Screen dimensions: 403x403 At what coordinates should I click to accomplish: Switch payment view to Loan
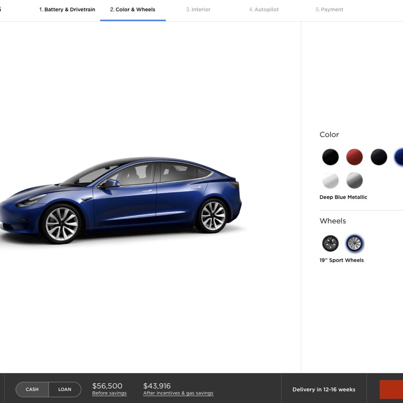(x=65, y=389)
